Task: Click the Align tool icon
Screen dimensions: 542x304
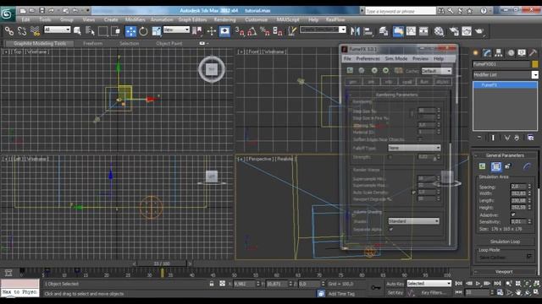Action: pyautogui.click(x=368, y=31)
